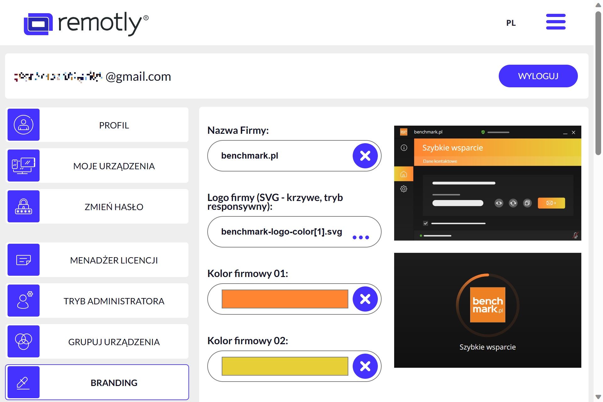Click the Profil user icon
This screenshot has height=402, width=603.
24,125
